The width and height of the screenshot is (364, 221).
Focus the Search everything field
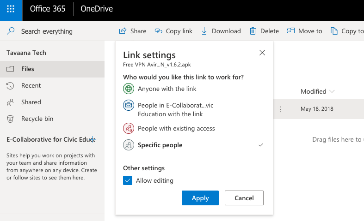point(47,31)
